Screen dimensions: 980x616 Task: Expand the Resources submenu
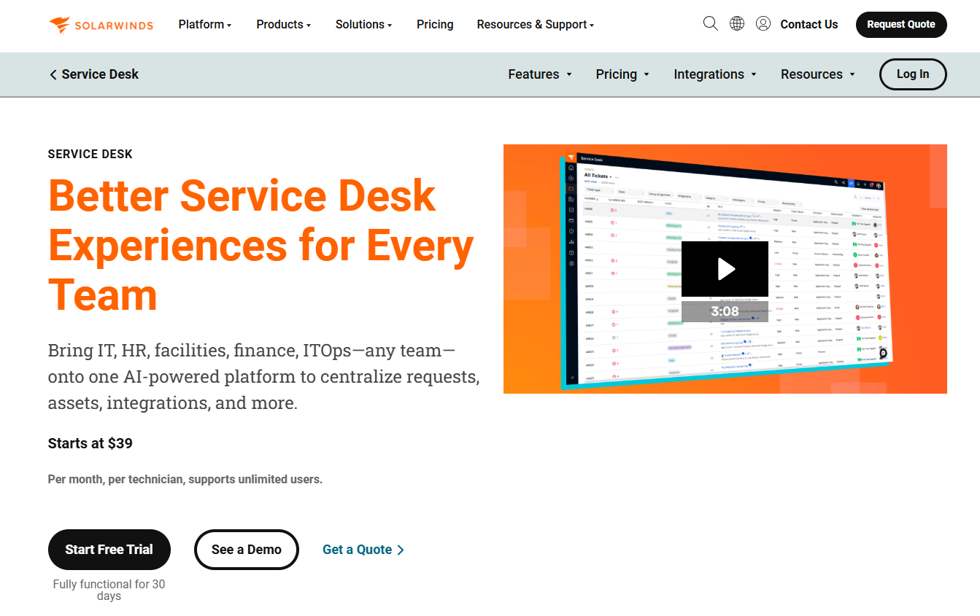pos(818,74)
